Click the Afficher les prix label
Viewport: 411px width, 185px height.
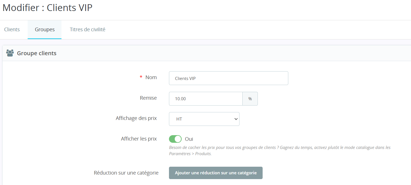(139, 139)
